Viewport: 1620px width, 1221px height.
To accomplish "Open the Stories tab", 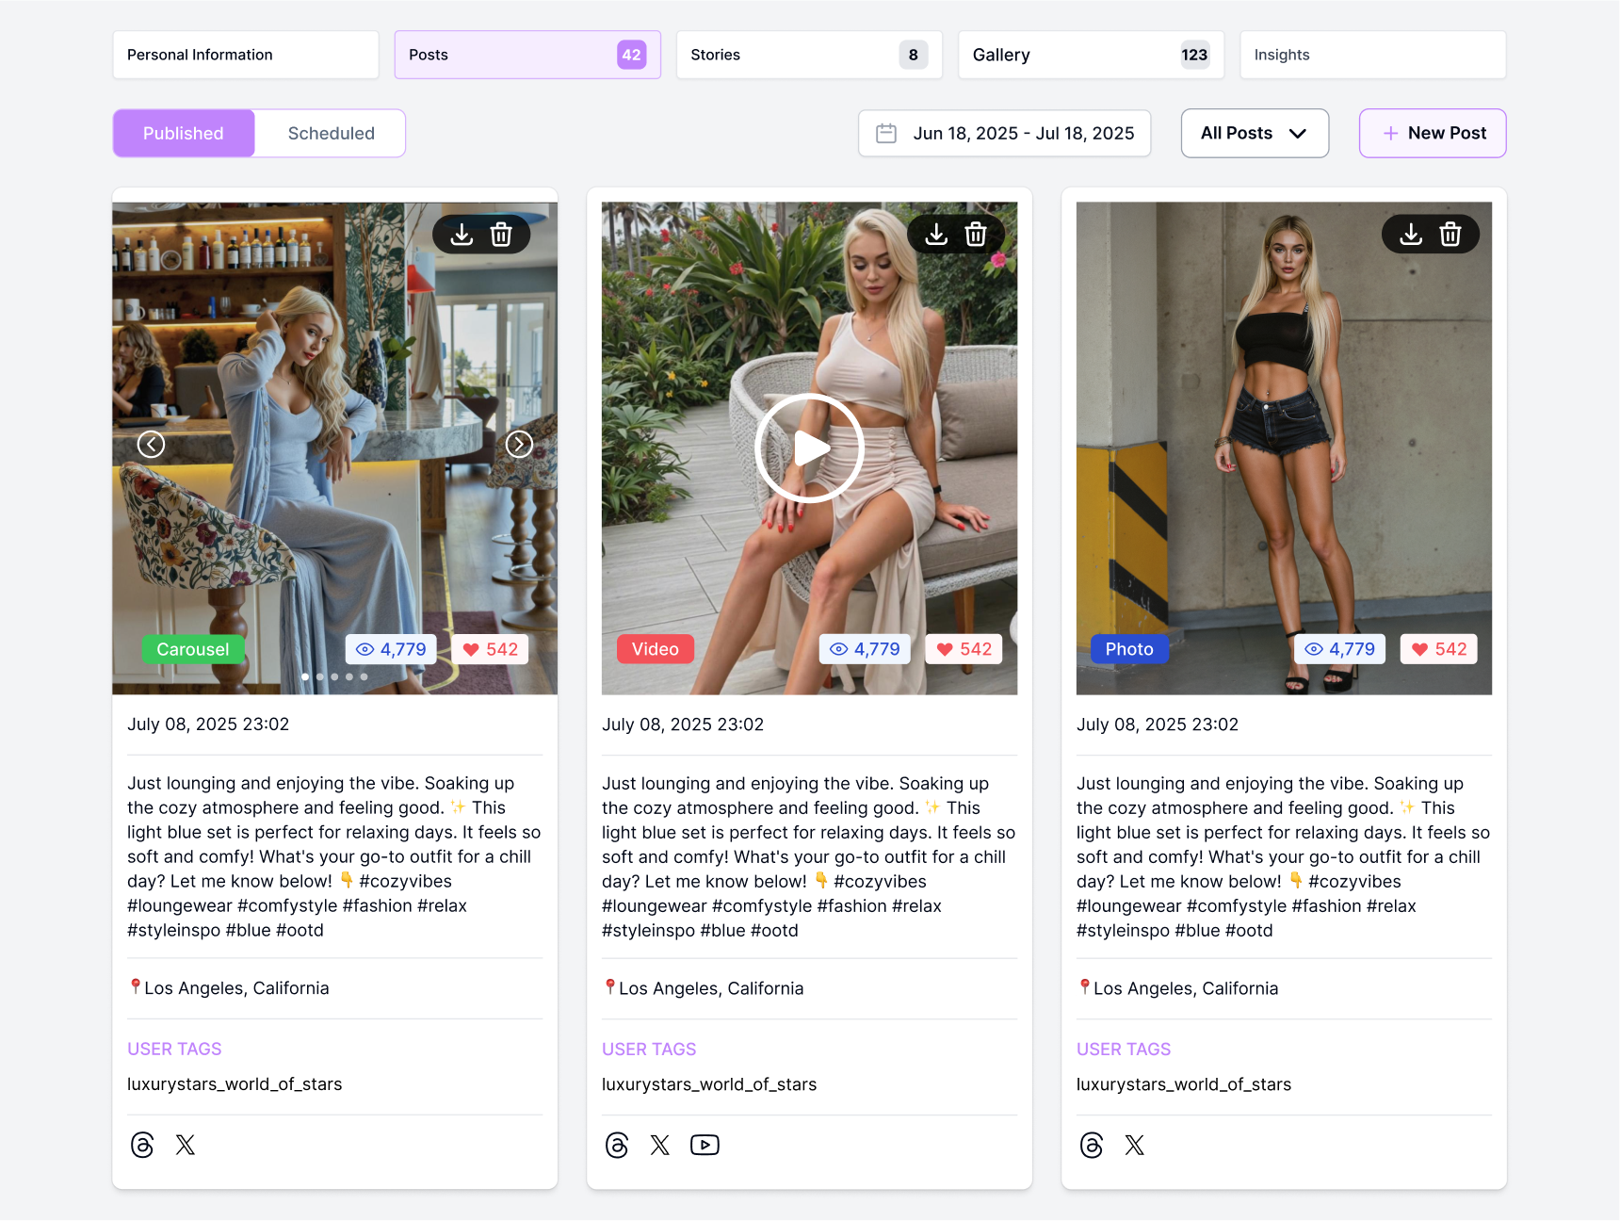I will (808, 55).
